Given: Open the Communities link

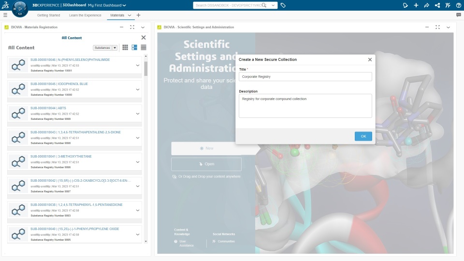Looking at the screenshot, I should point(226,241).
